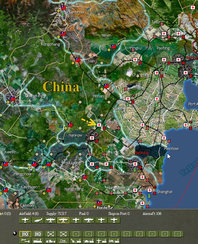
Task: Click the green R resource icon under Sian
Action: (77, 66)
